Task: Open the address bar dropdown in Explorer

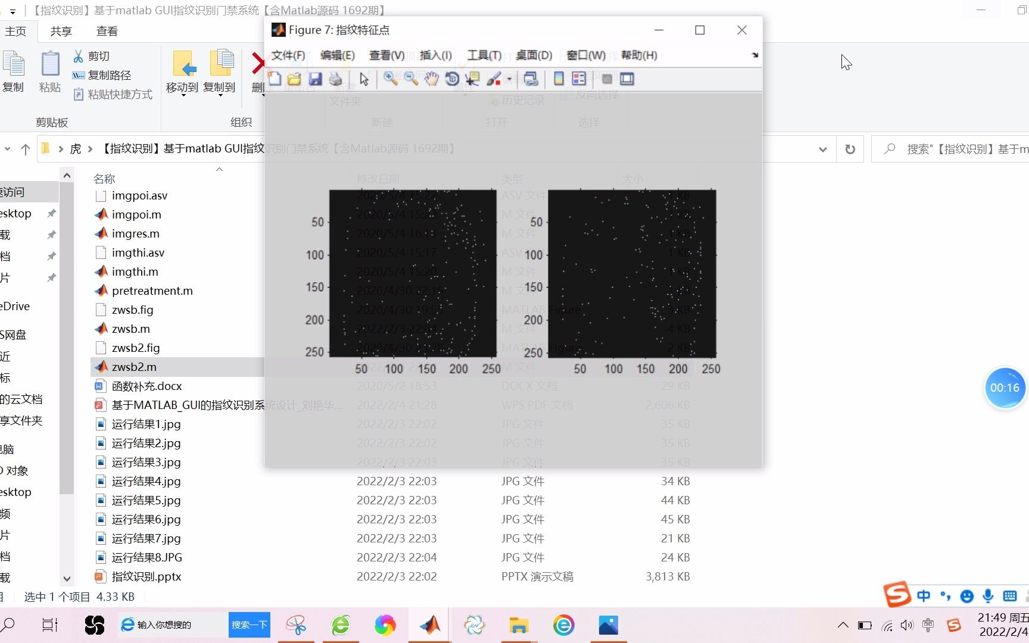Action: (822, 149)
